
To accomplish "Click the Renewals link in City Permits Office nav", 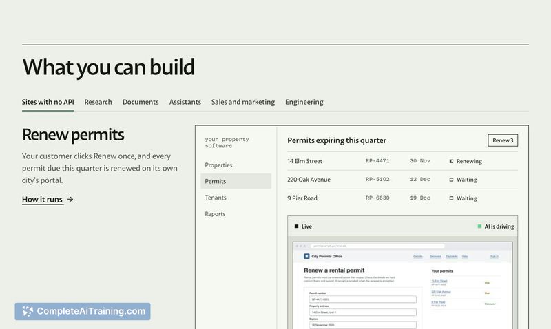I will click(435, 256).
